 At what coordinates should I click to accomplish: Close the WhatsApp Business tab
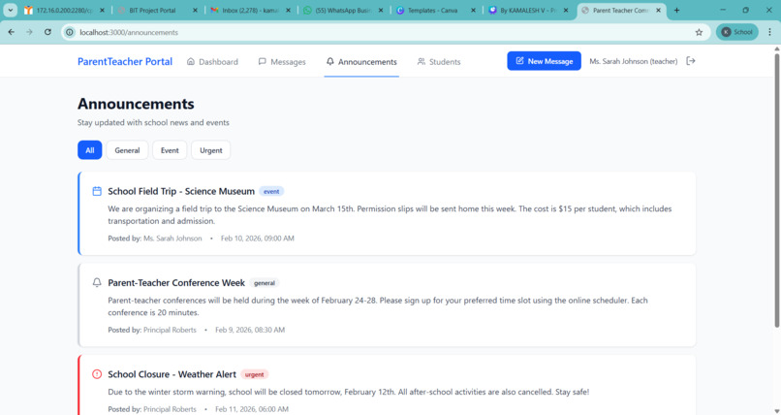pos(381,10)
